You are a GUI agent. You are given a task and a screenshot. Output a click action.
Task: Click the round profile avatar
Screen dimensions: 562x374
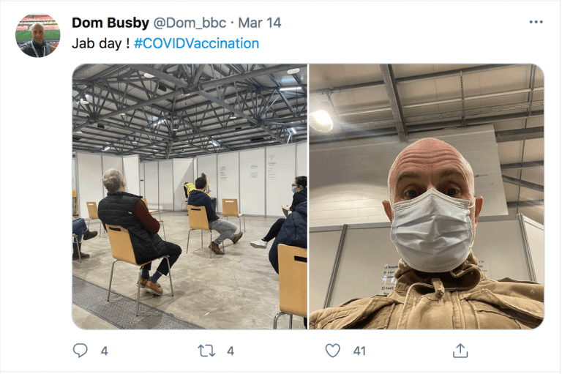pos(37,35)
